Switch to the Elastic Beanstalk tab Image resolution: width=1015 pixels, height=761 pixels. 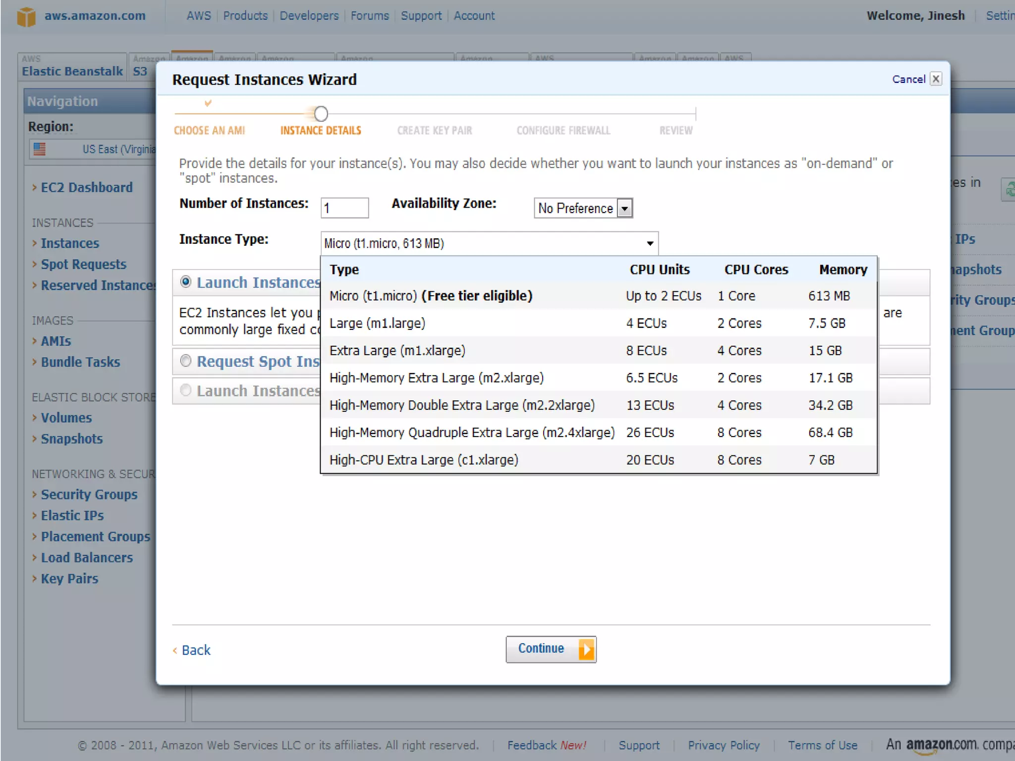point(72,71)
